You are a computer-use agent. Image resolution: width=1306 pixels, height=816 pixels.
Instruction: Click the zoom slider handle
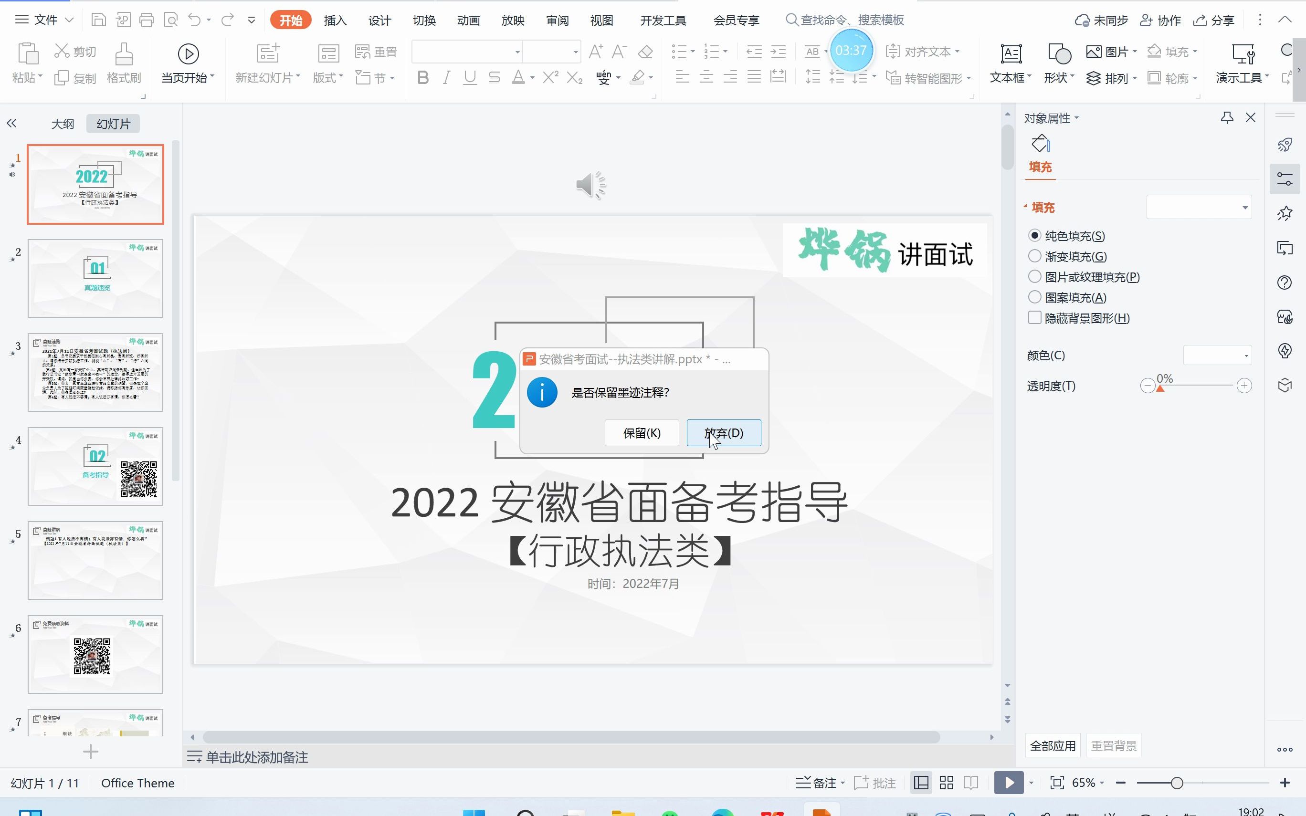(1177, 783)
